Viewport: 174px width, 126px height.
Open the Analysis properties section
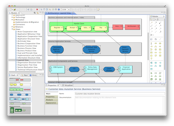pyautogui.click(x=51, y=100)
